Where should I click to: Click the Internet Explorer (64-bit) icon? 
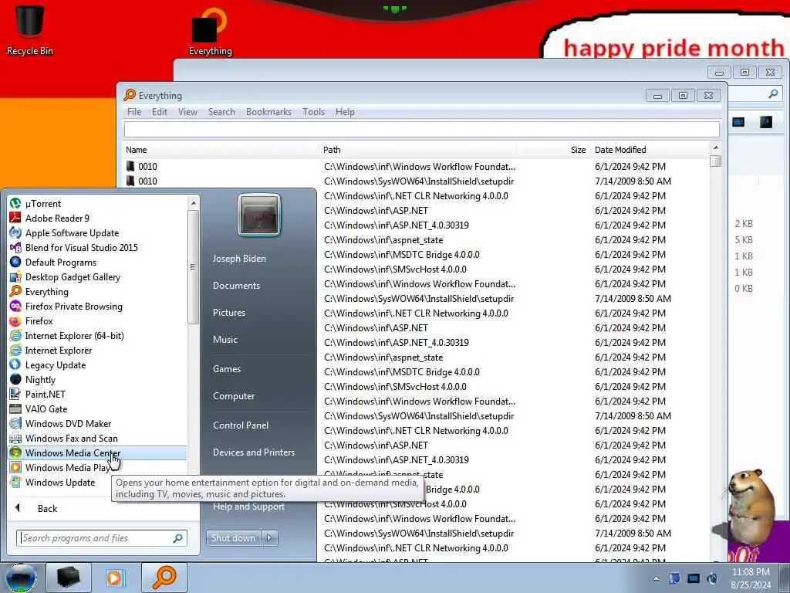point(15,335)
